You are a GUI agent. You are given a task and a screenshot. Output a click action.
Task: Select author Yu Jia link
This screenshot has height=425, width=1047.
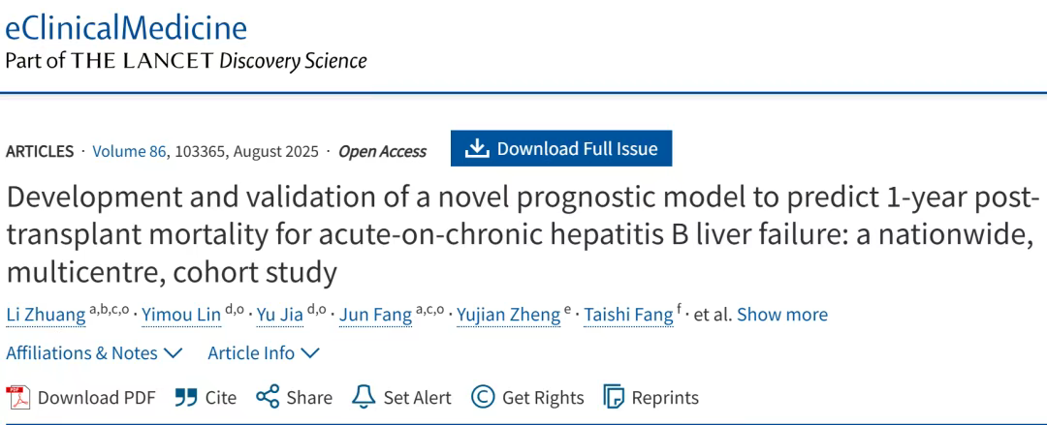coord(280,315)
